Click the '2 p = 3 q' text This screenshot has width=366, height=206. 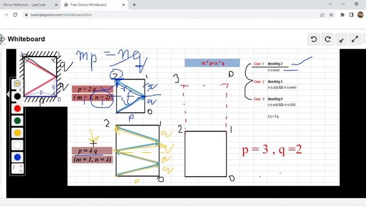click(273, 116)
